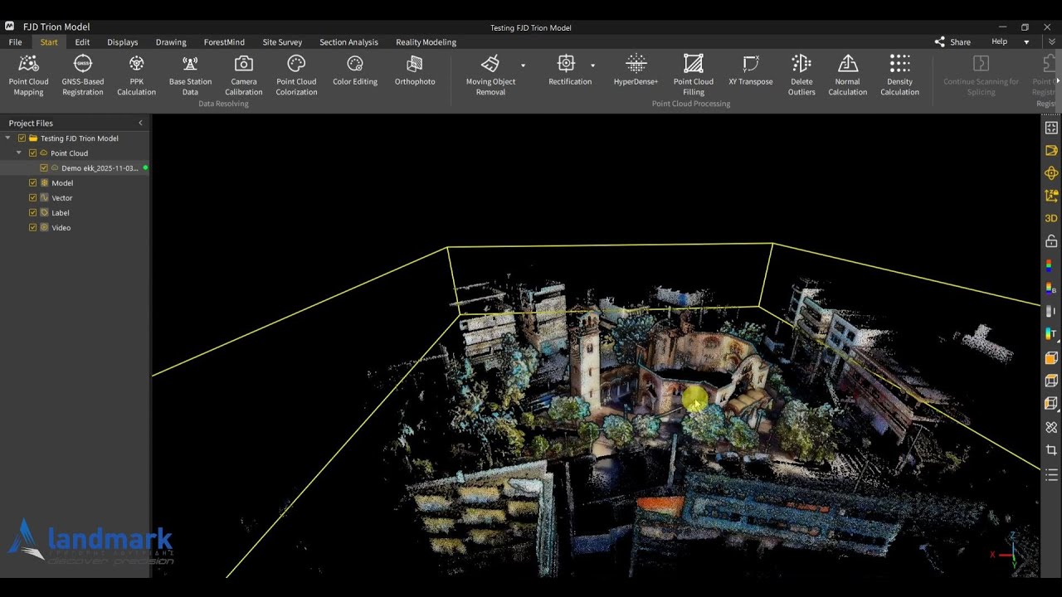The height and width of the screenshot is (597, 1062).
Task: Select the crop tool in right sidebar
Action: (1051, 450)
